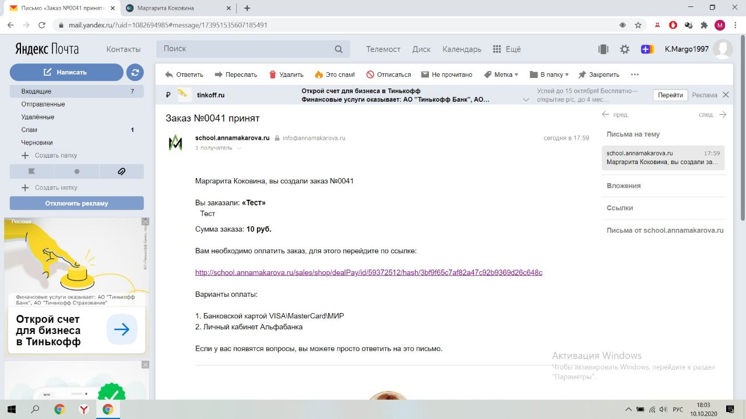Screen dimensions: 746x419
Task: Click sender name school.annamakarova.ru
Action: 233,138
